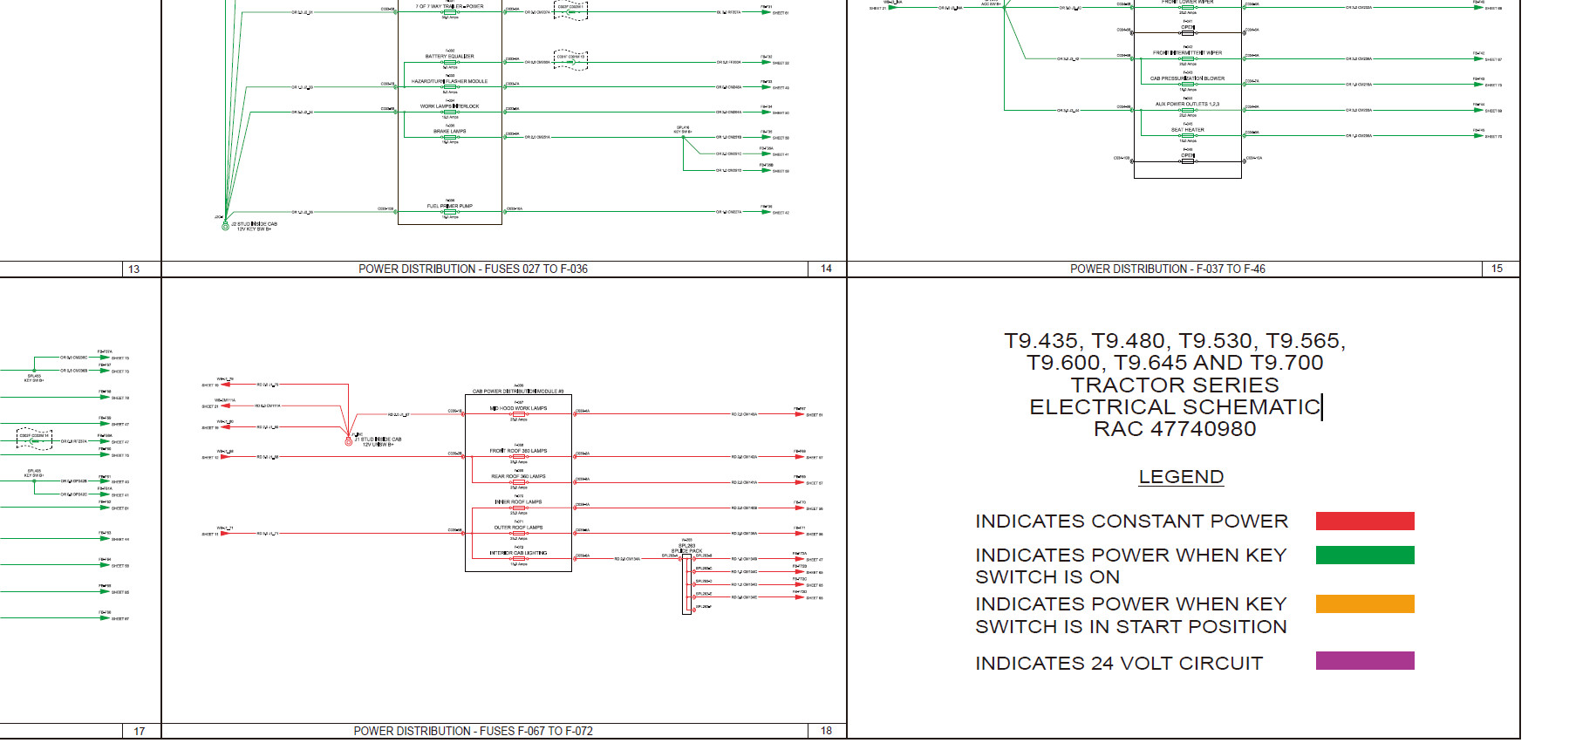Select the underlined LEGEND heading
The width and height of the screenshot is (1569, 743).
[1181, 477]
